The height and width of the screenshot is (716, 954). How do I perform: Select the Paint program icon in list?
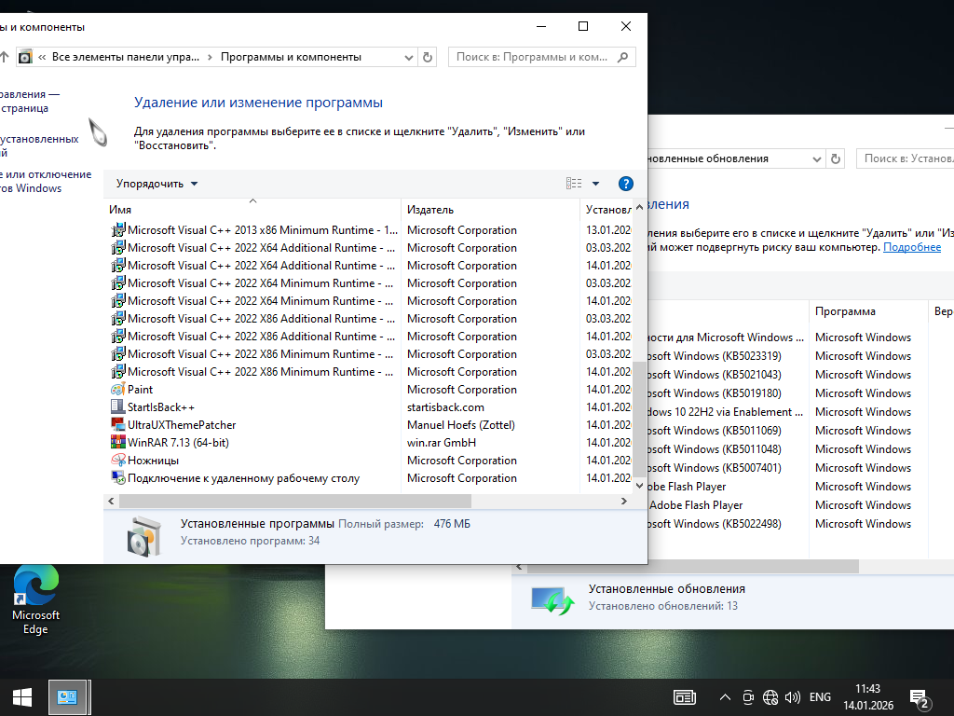(x=117, y=390)
